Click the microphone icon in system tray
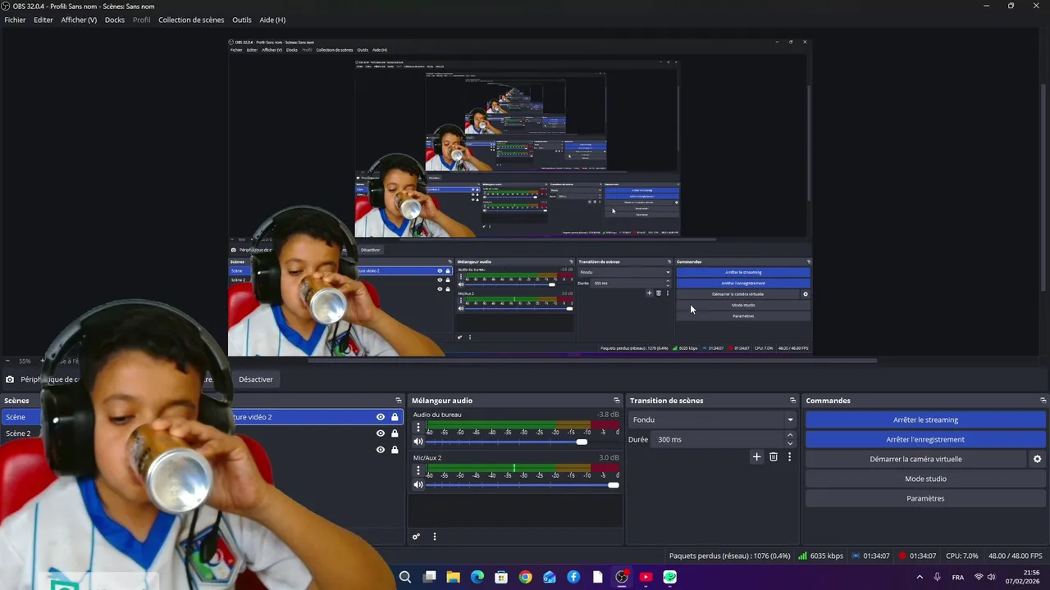Screen dimensions: 1050x590 [x=937, y=577]
